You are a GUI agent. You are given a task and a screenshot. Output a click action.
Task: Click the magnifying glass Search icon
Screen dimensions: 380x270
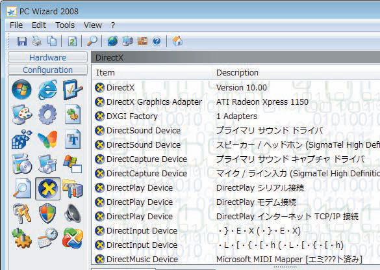tap(92, 41)
